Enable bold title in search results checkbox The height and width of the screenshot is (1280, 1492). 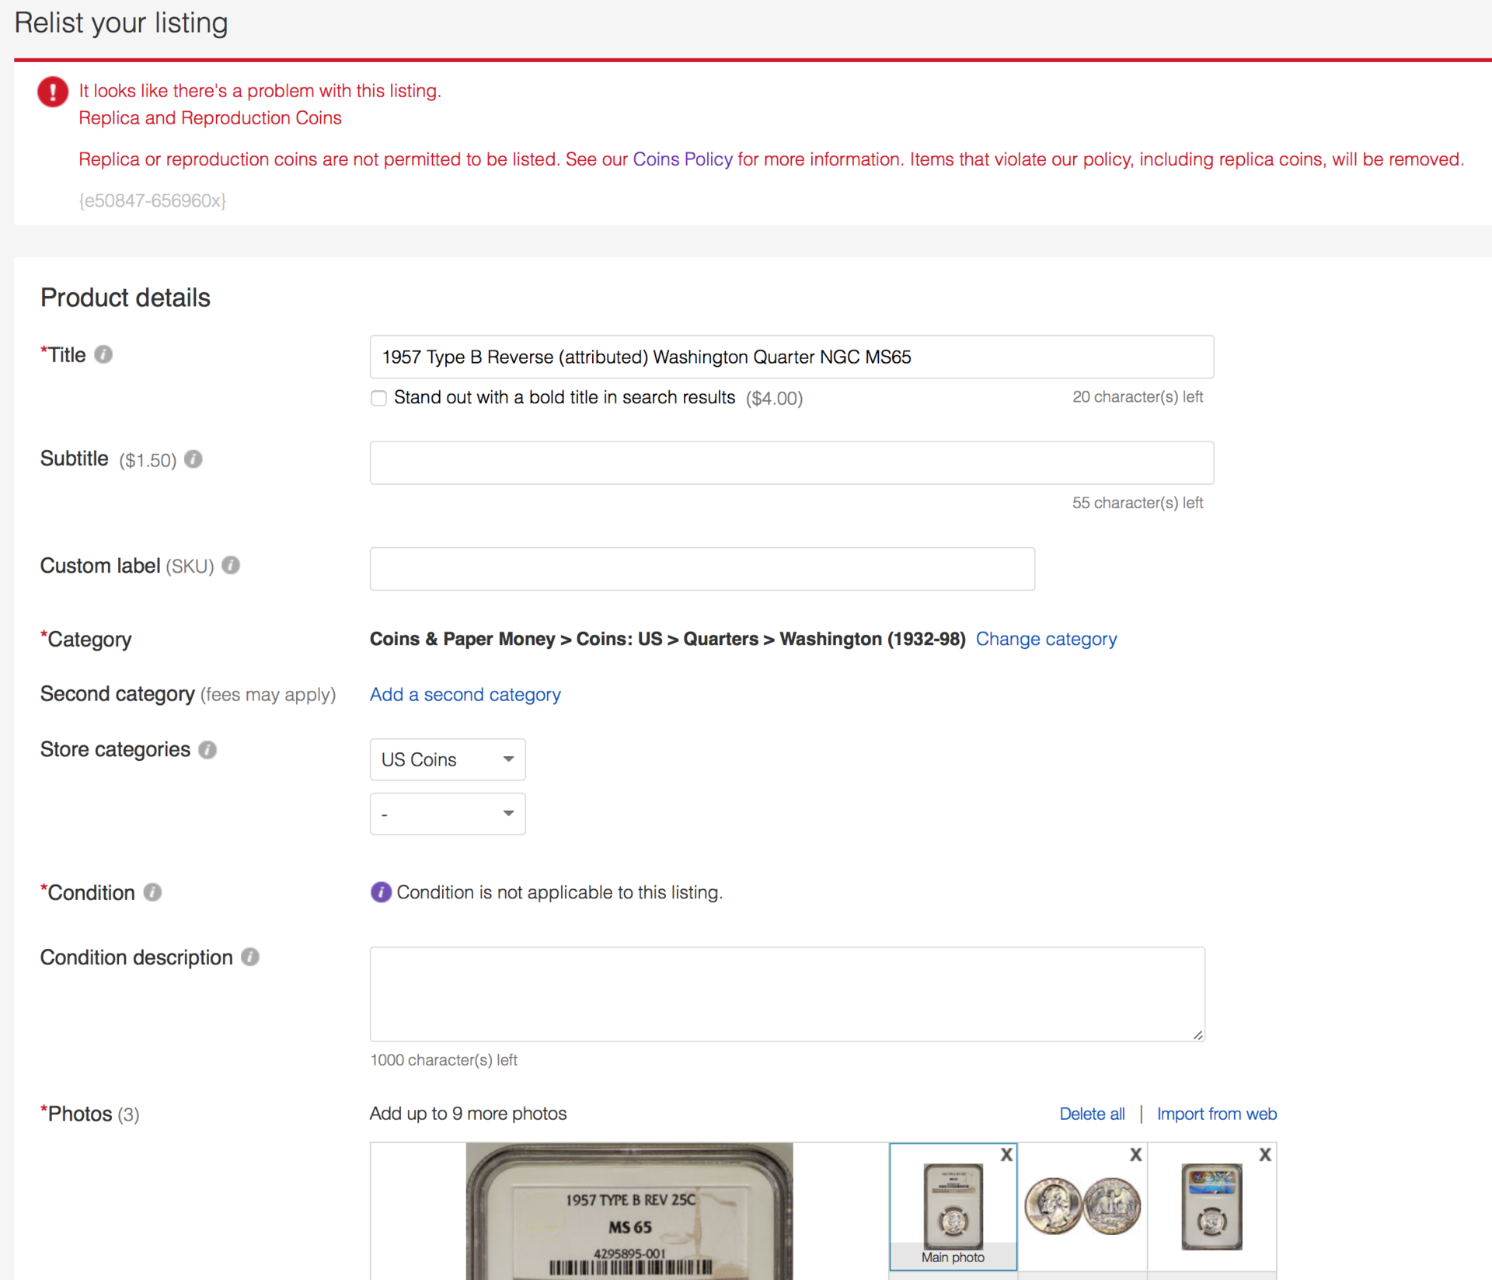coord(378,398)
